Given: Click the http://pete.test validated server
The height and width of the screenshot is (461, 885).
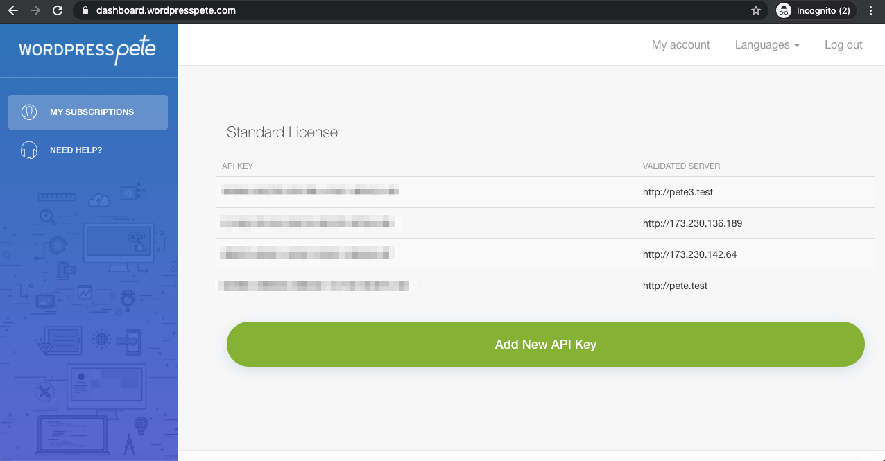Looking at the screenshot, I should tap(675, 286).
